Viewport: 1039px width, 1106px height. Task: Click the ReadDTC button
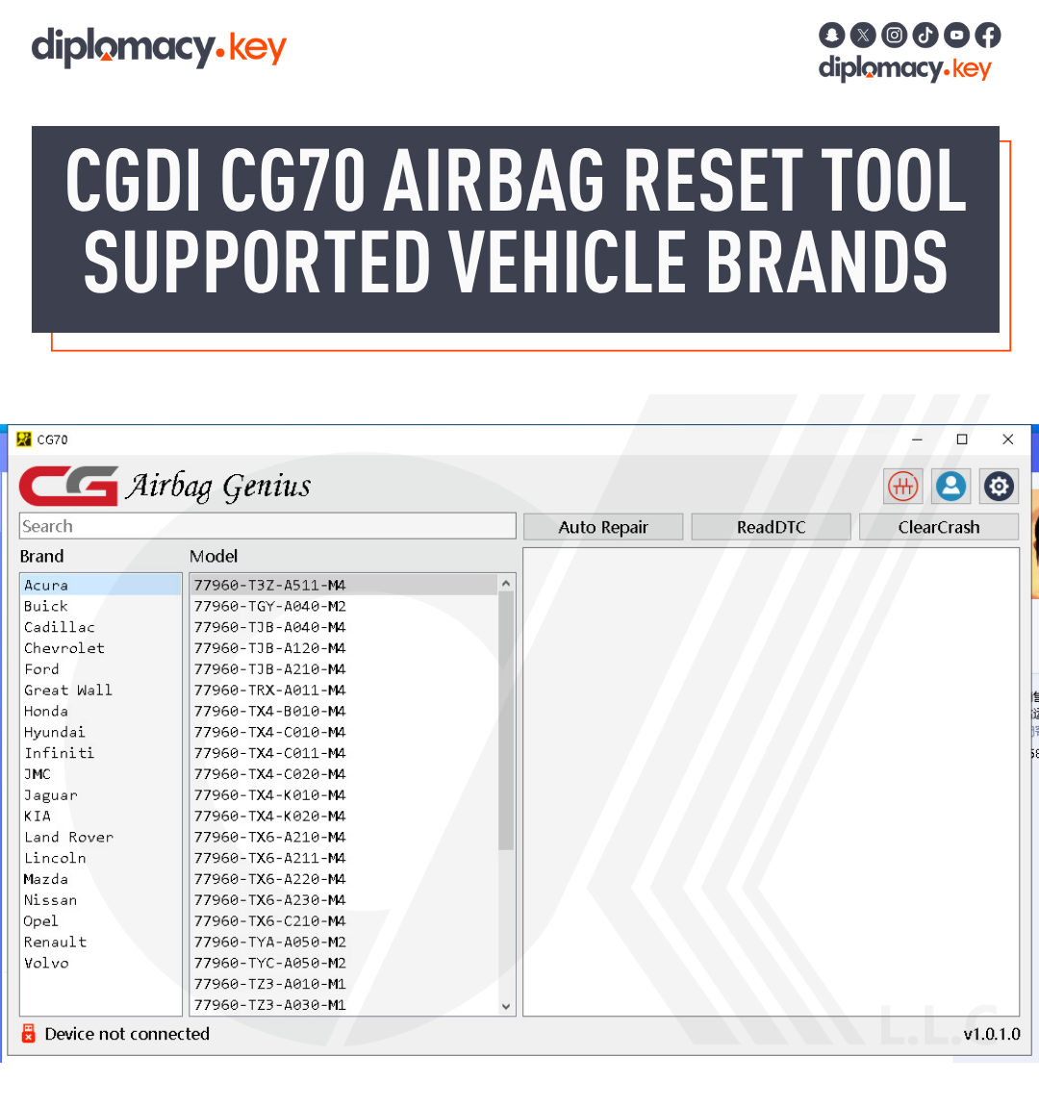coord(770,526)
